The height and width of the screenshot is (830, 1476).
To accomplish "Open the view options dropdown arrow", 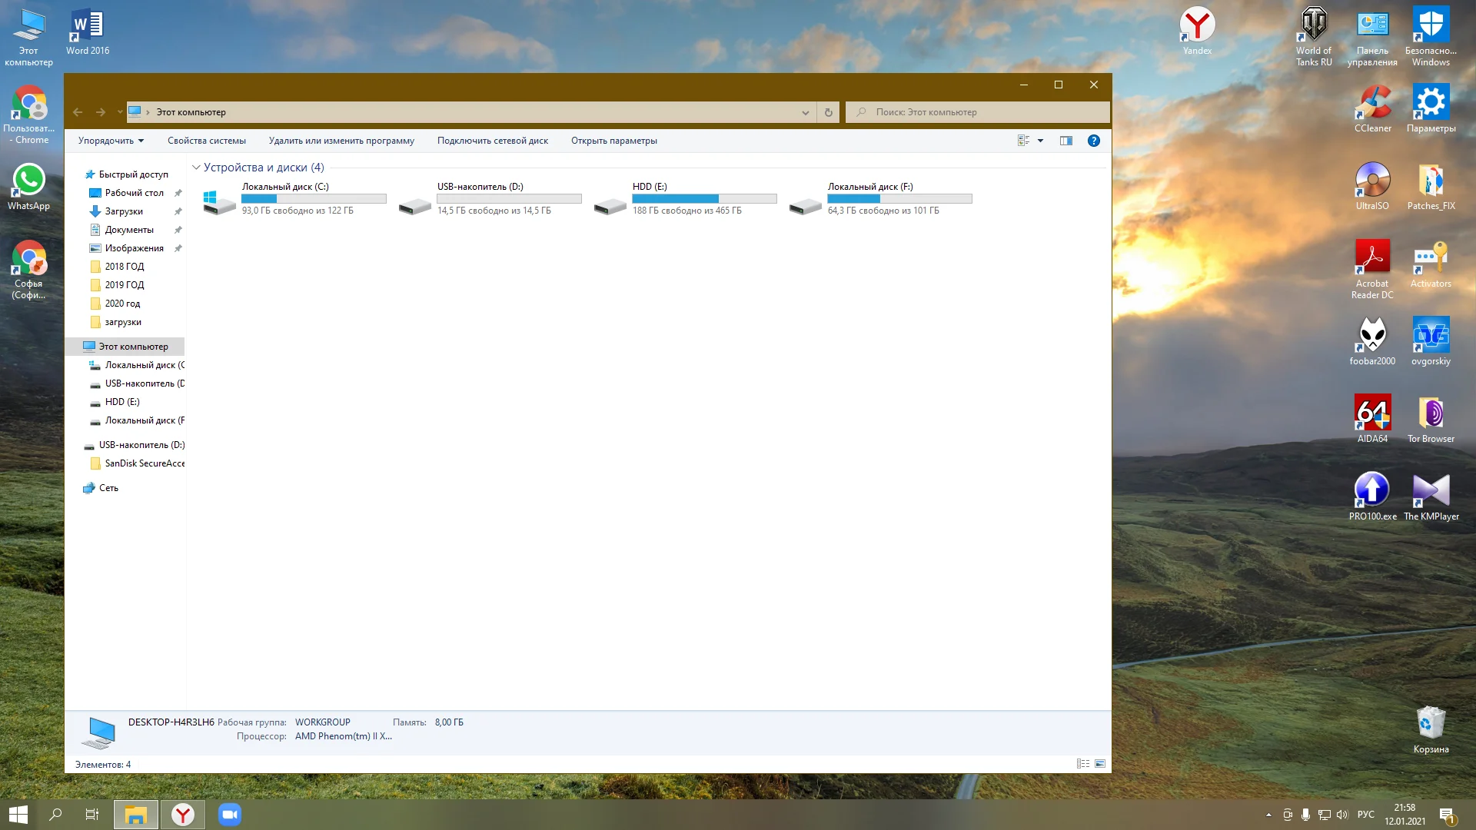I will pos(1041,141).
